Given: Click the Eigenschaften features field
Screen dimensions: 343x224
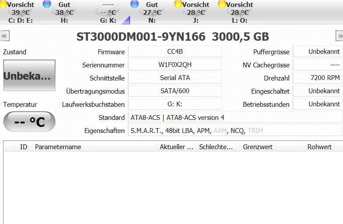Looking at the screenshot, I should 235,131.
